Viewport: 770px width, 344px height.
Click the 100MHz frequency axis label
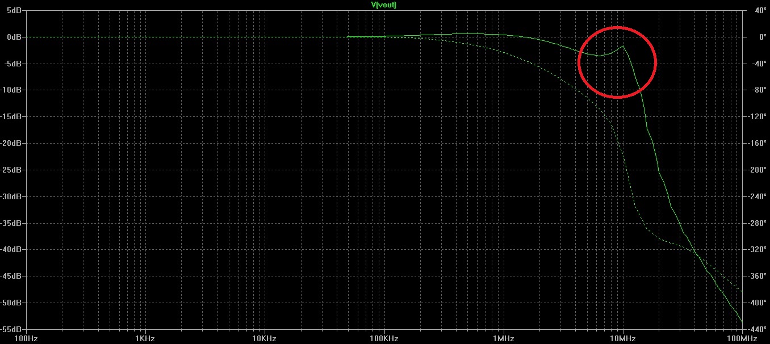click(x=742, y=339)
